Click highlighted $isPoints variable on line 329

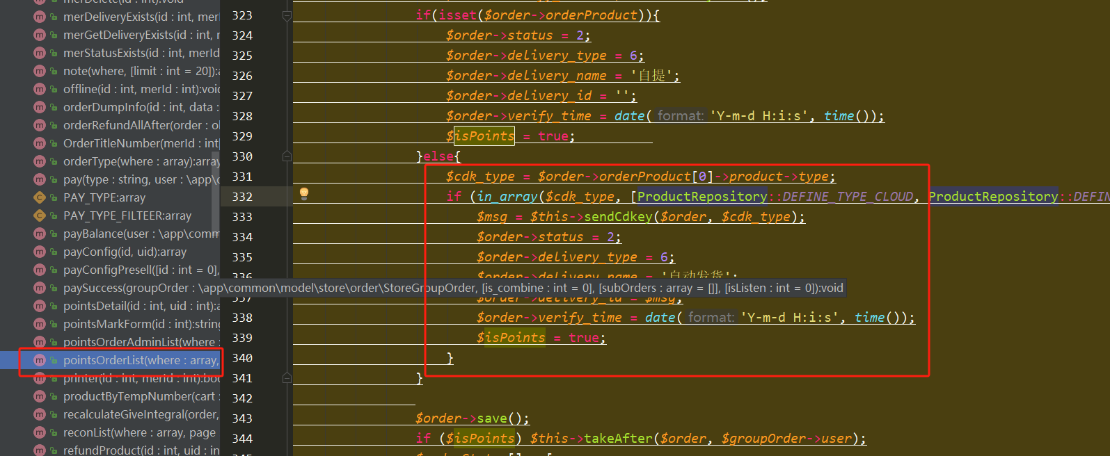[484, 136]
